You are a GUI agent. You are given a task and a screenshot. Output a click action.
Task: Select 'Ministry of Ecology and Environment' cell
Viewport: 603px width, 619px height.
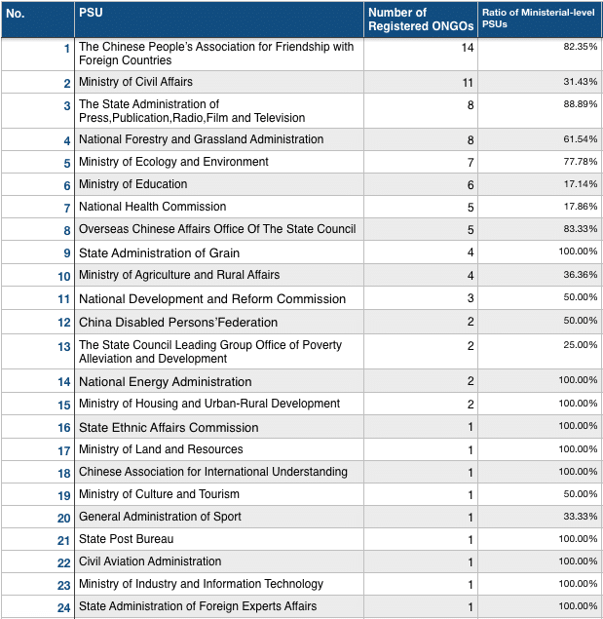tap(219, 162)
